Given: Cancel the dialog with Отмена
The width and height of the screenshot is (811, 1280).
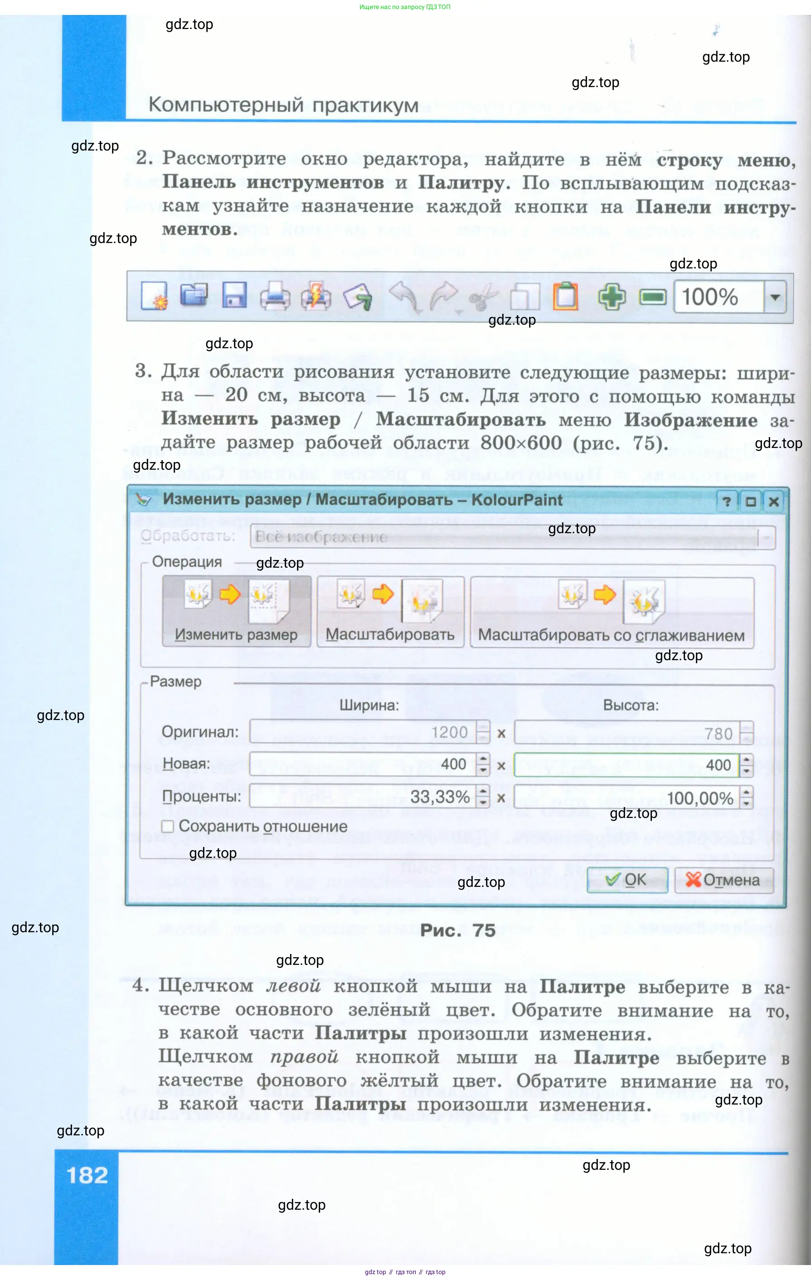Looking at the screenshot, I should (724, 880).
